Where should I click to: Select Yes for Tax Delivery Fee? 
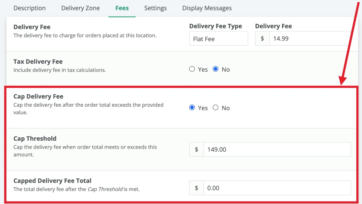pos(192,69)
